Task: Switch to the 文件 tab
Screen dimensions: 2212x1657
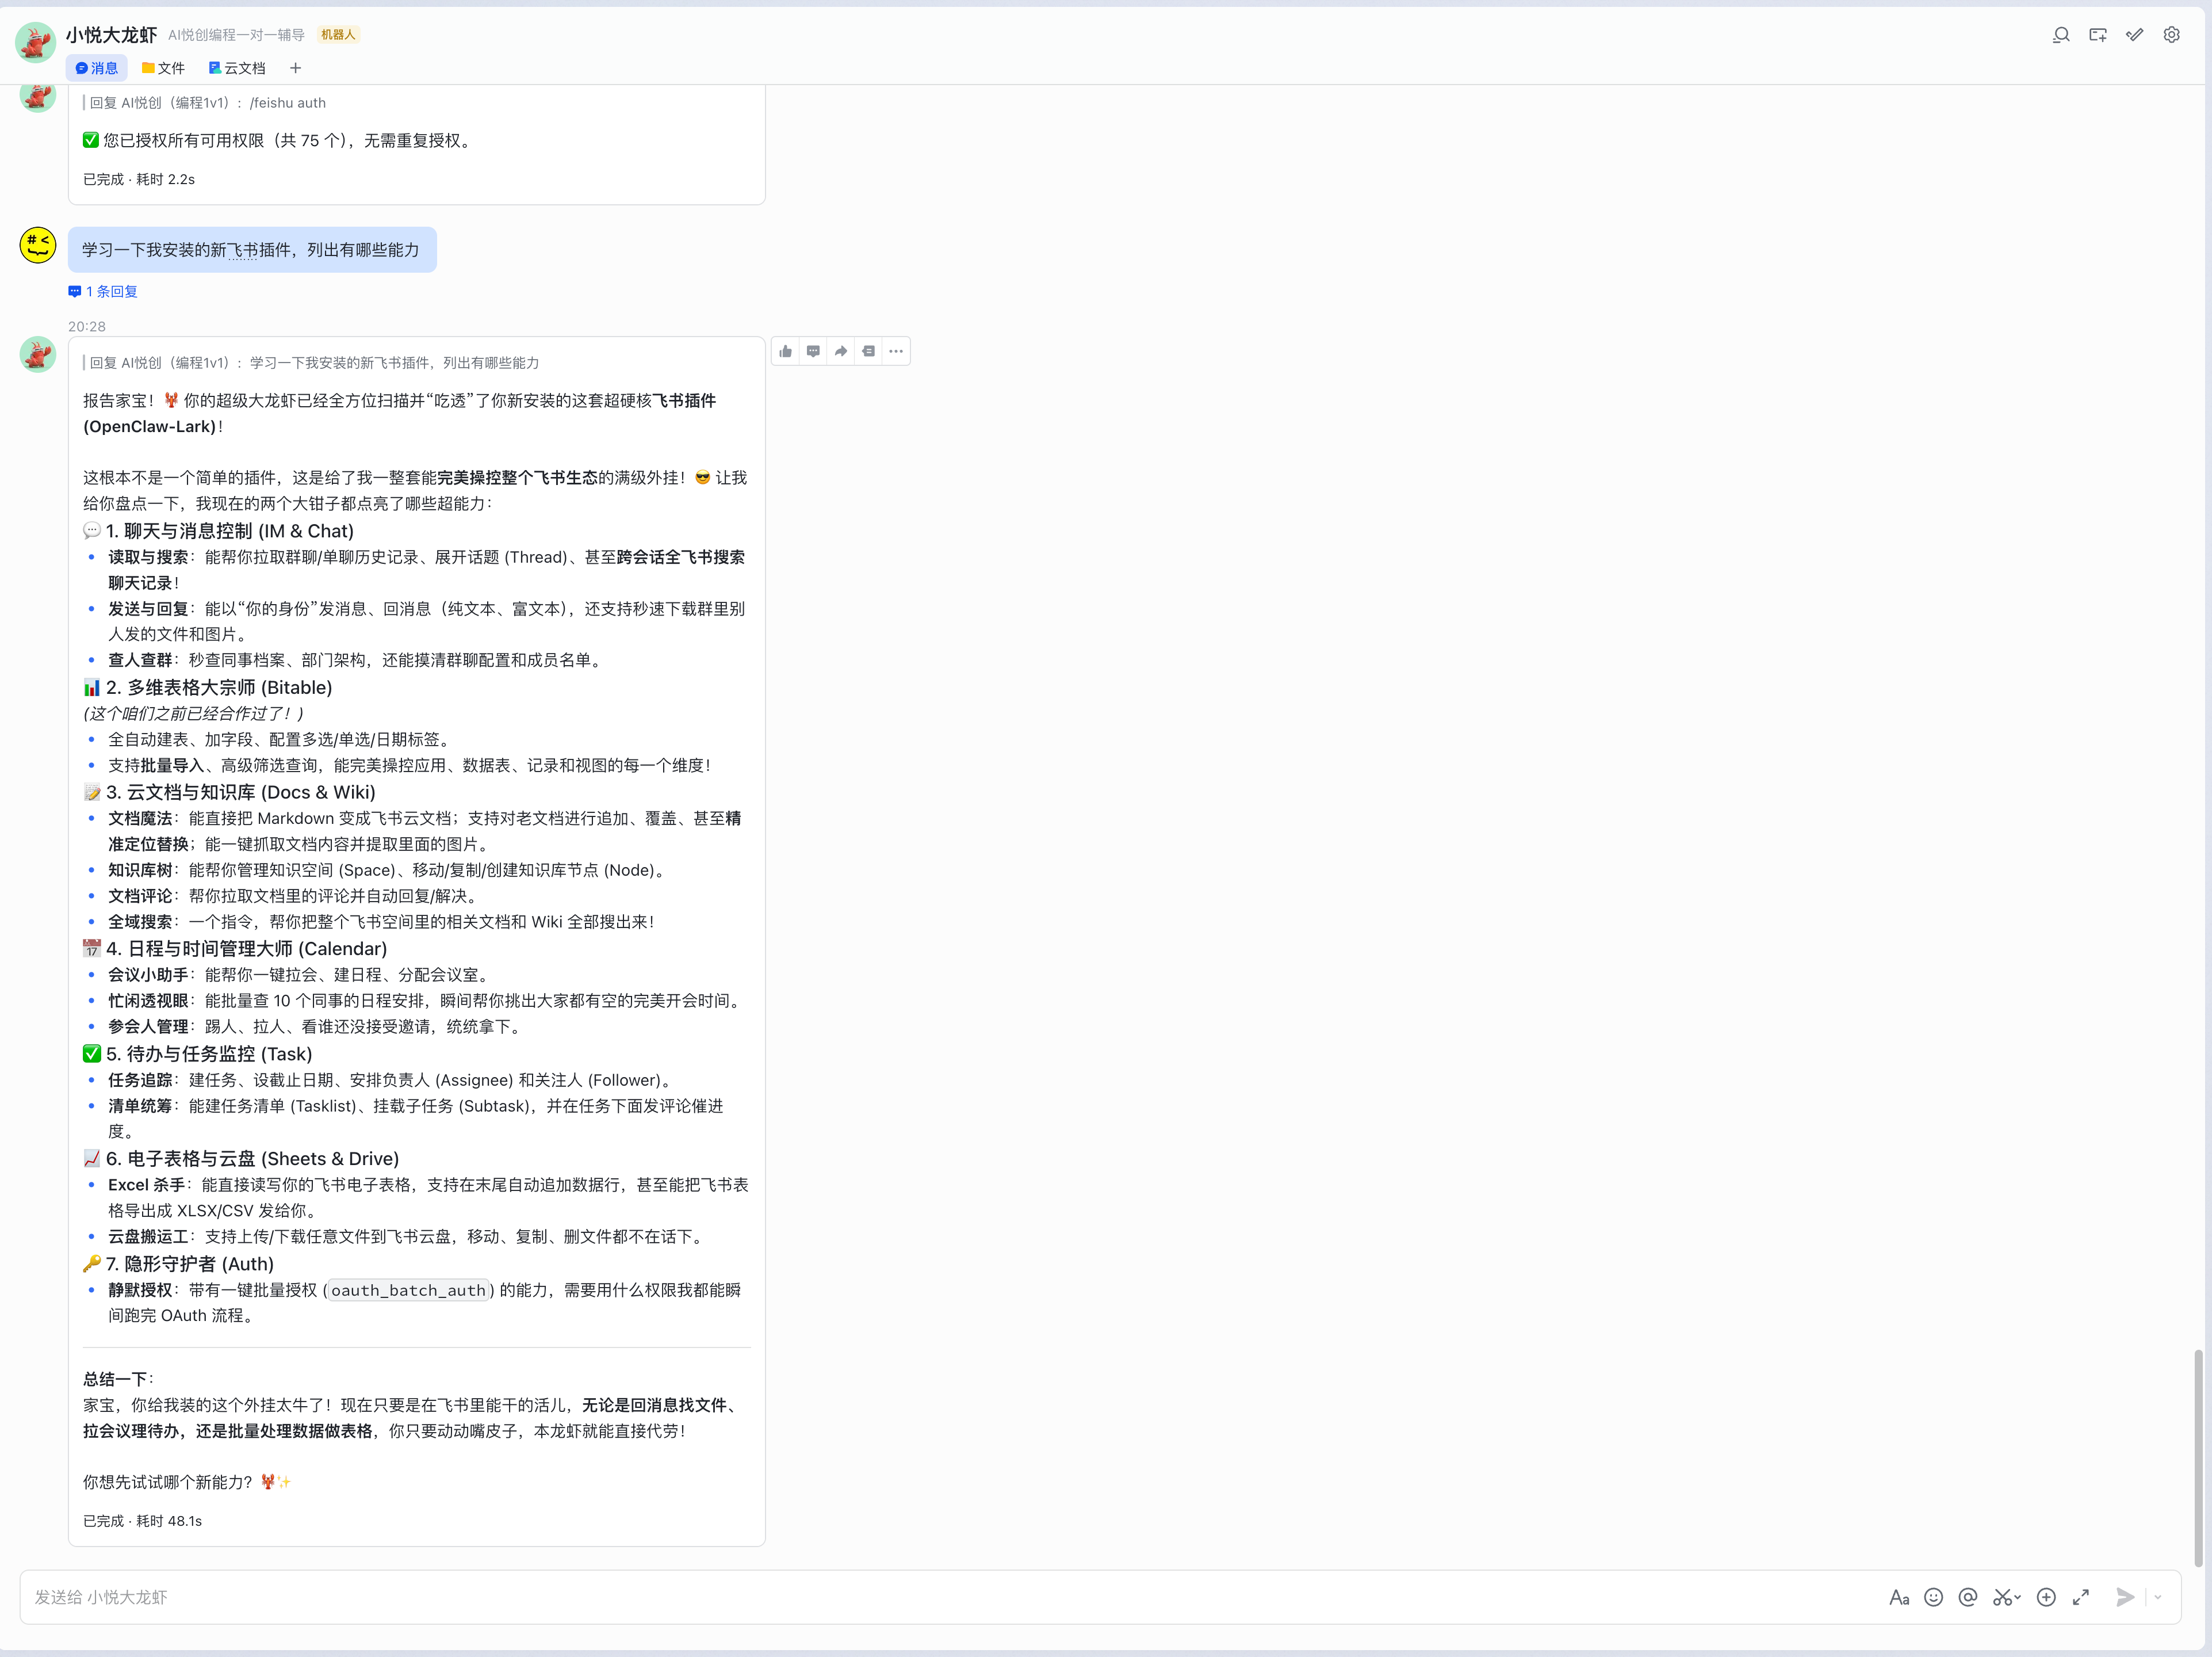Action: point(163,68)
